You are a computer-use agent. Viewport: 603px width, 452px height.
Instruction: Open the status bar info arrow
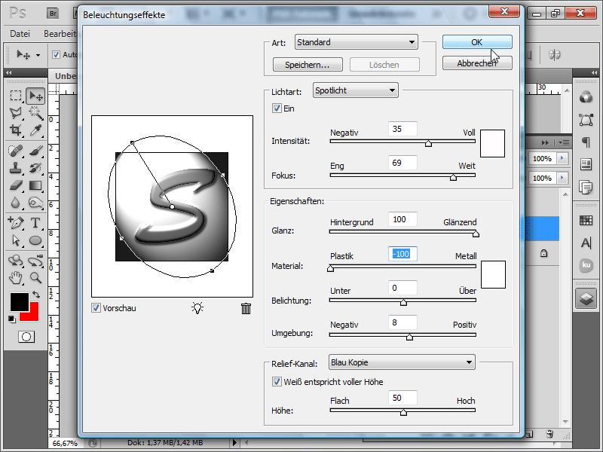click(234, 442)
